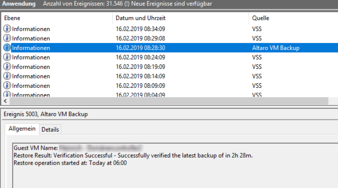Select the event dated 16.02.2019 08:34:09
This screenshot has width=338, height=188.
[140, 29]
